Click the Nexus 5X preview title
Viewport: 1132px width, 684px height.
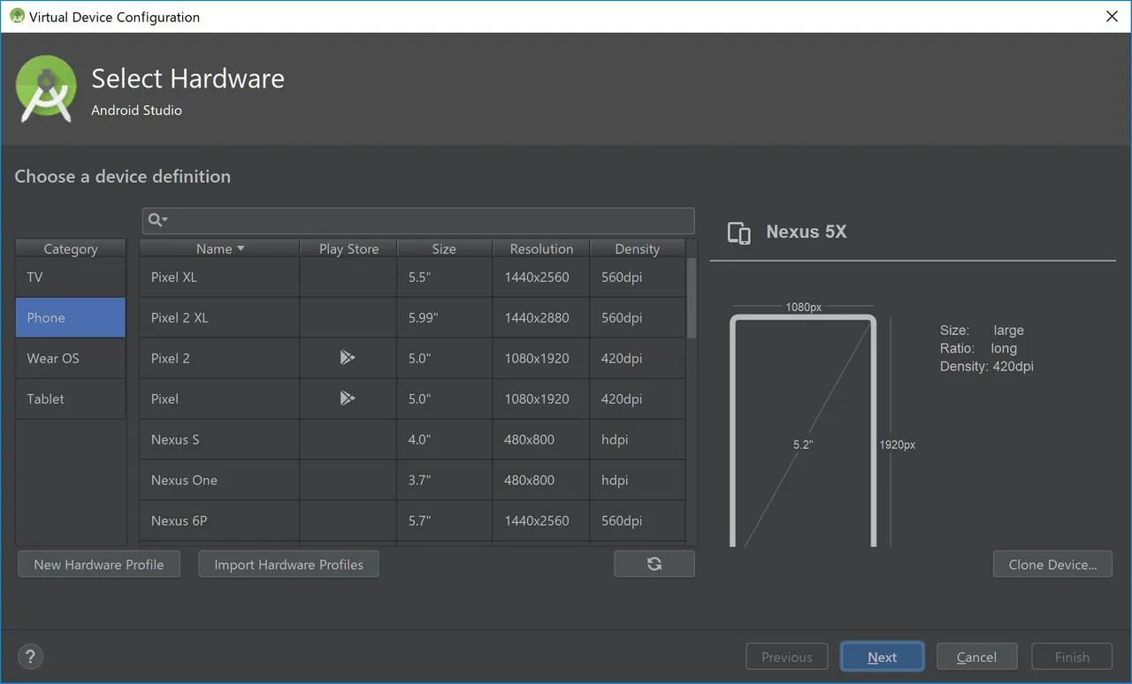tap(806, 232)
